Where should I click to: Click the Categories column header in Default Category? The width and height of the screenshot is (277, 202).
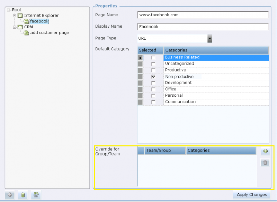pyautogui.click(x=216, y=50)
